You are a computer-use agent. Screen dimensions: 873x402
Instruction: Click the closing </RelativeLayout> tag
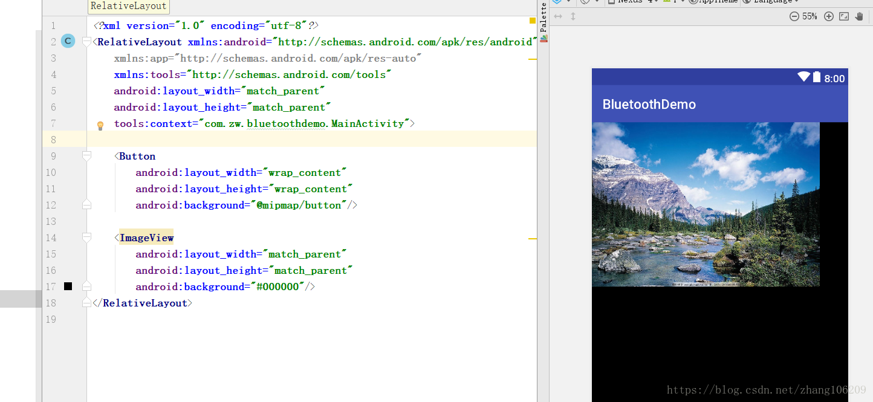143,303
